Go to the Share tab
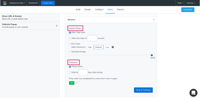The image size is (200, 98). point(110,9)
